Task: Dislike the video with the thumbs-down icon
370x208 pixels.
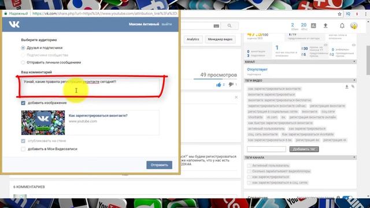Action: (x=231, y=84)
